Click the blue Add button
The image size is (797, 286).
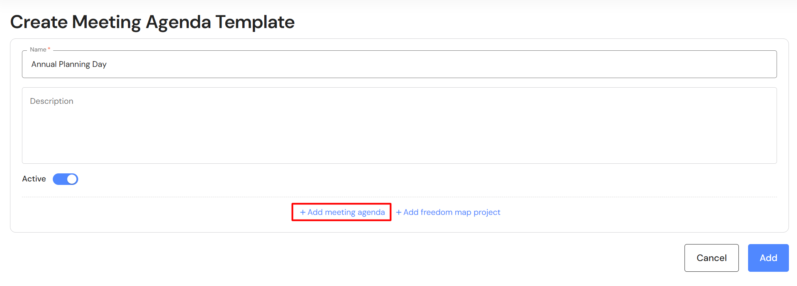[768, 258]
